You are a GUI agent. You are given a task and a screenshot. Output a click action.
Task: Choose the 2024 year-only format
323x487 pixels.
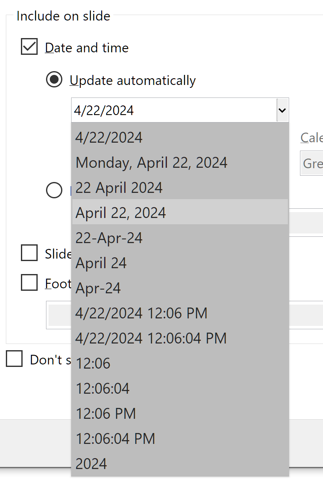tap(91, 464)
